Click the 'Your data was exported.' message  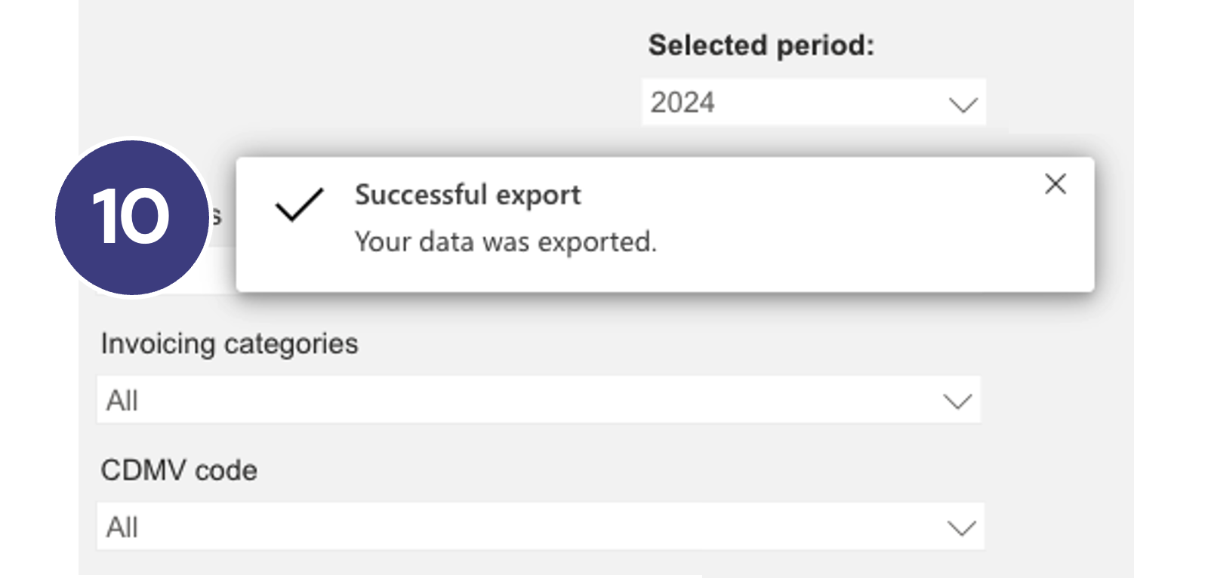506,242
